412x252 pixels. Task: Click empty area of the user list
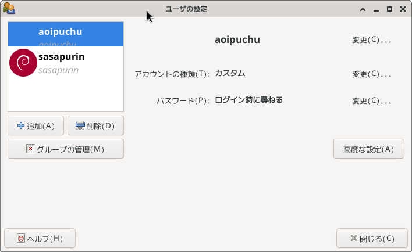66,95
